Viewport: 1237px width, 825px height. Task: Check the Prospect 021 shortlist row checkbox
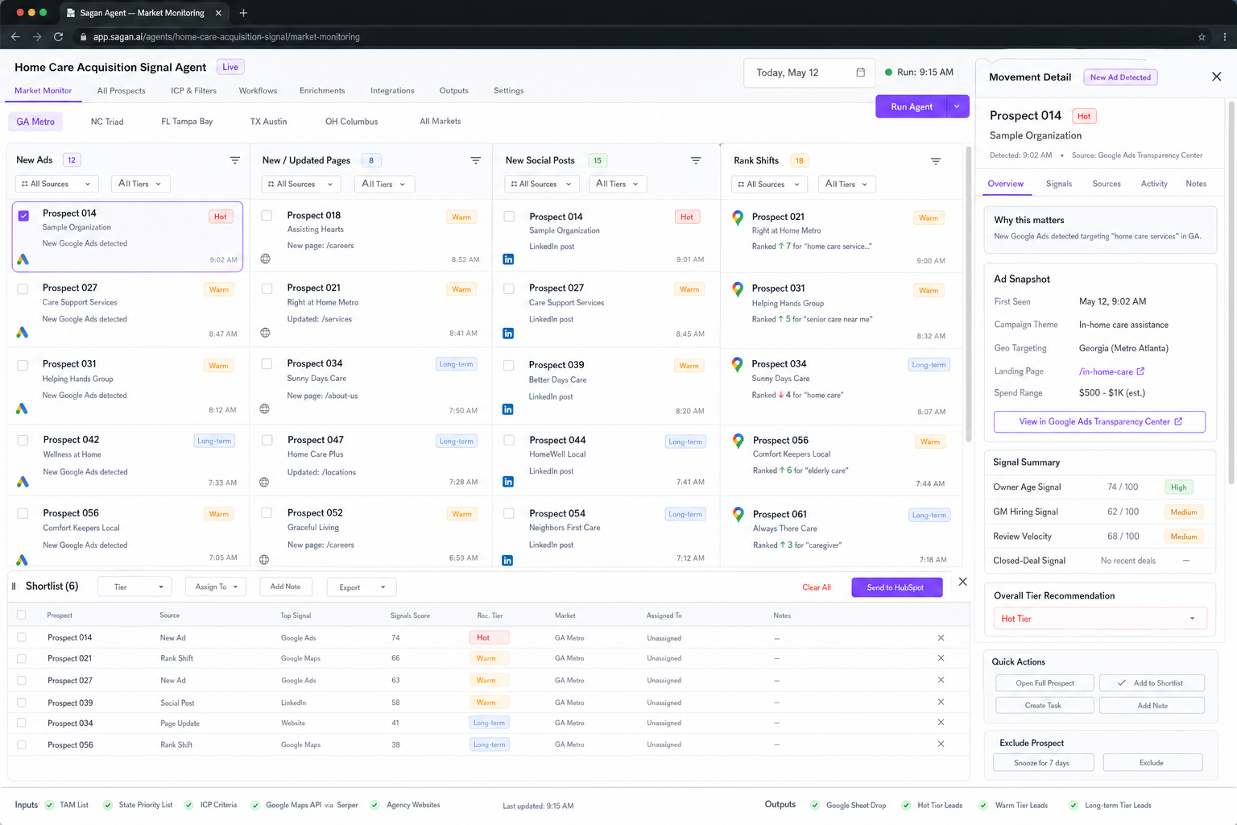click(x=22, y=658)
